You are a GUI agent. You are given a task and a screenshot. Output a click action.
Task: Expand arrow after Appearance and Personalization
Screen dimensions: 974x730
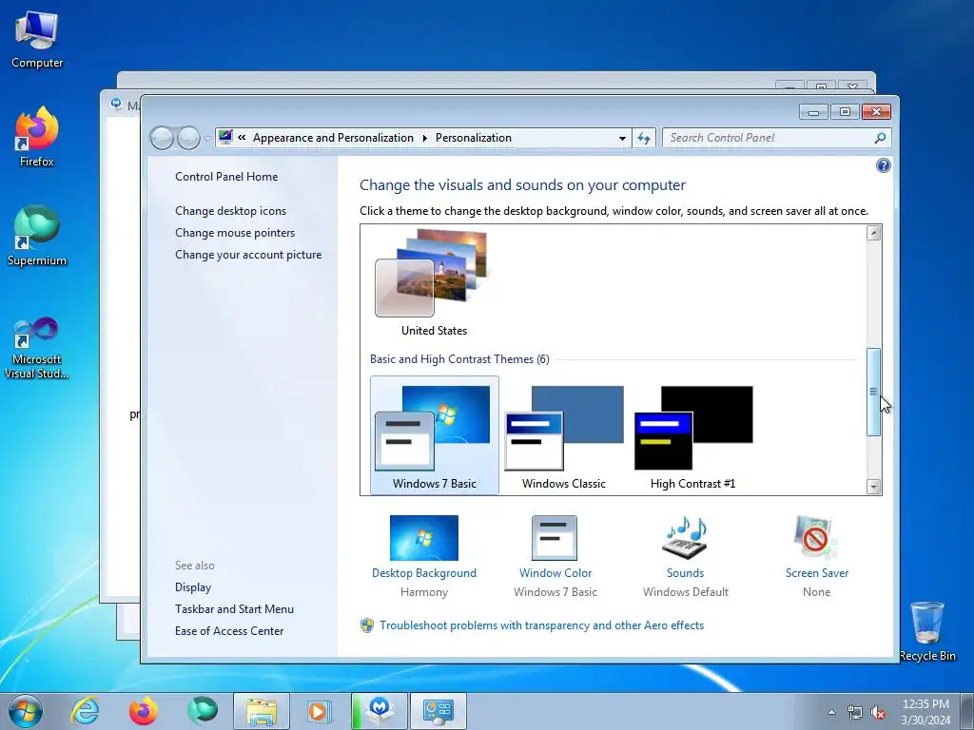coord(425,138)
